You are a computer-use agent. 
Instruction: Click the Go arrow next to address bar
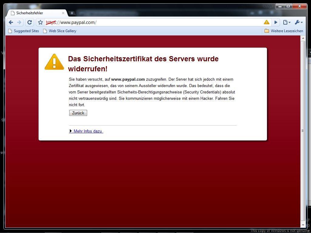276,22
